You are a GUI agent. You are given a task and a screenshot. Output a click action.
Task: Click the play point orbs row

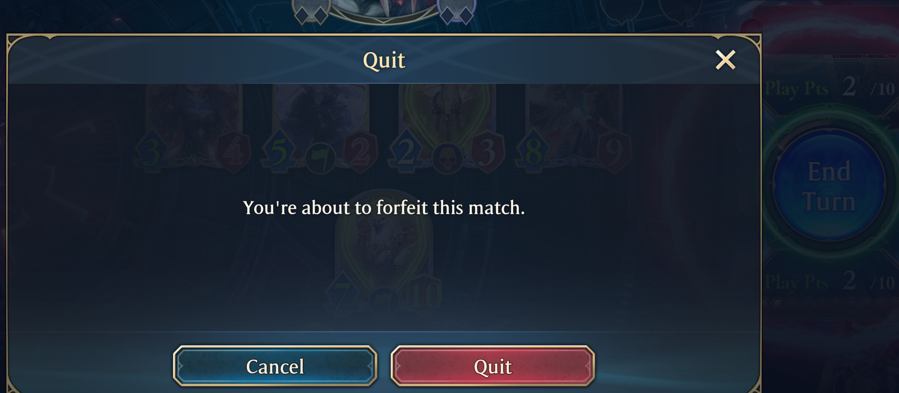click(x=830, y=304)
